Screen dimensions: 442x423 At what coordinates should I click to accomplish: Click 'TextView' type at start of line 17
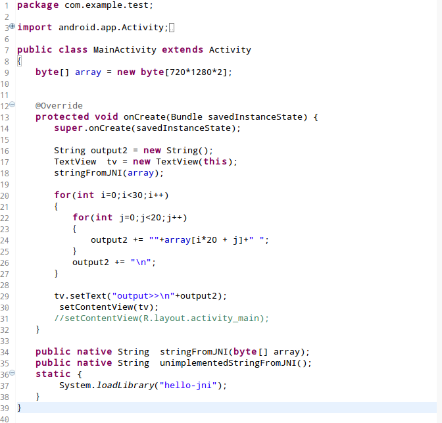(x=75, y=162)
